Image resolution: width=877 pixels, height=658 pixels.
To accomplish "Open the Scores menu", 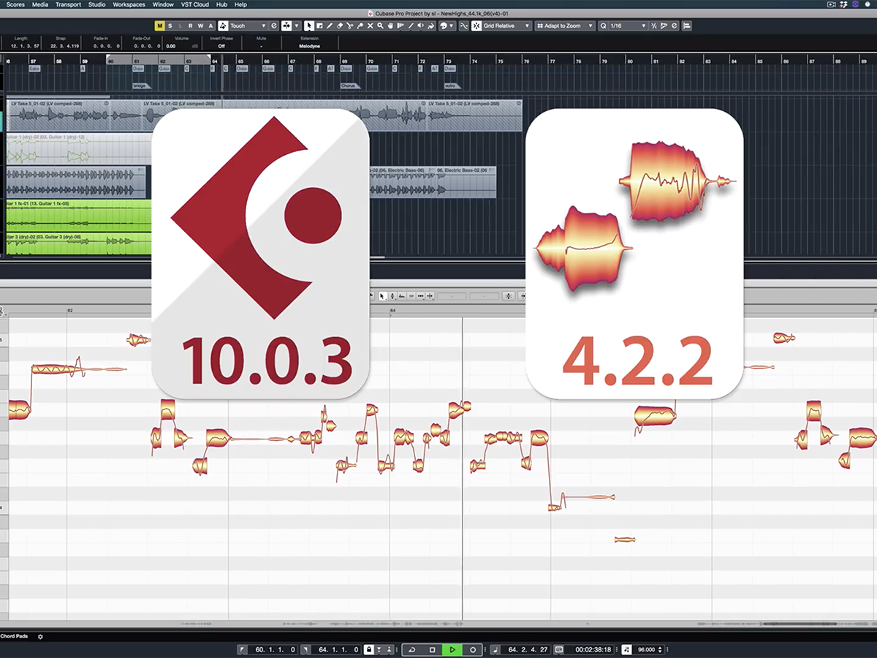I will click(x=15, y=4).
